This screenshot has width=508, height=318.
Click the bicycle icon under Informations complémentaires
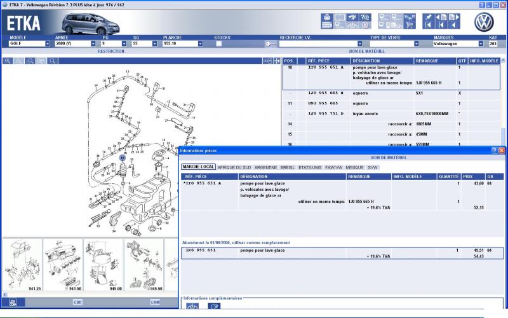pos(192,307)
